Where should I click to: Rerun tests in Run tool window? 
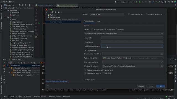pyautogui.click(x=4, y=63)
